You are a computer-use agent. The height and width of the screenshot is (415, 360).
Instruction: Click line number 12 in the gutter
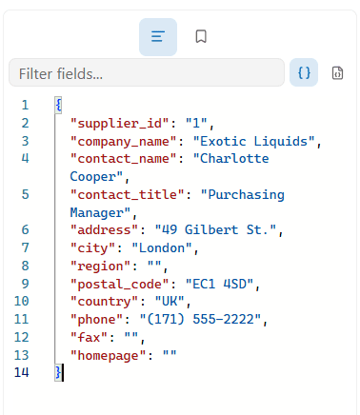coord(21,337)
